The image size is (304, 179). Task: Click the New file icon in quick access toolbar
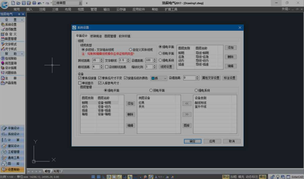pyautogui.click(x=13, y=3)
